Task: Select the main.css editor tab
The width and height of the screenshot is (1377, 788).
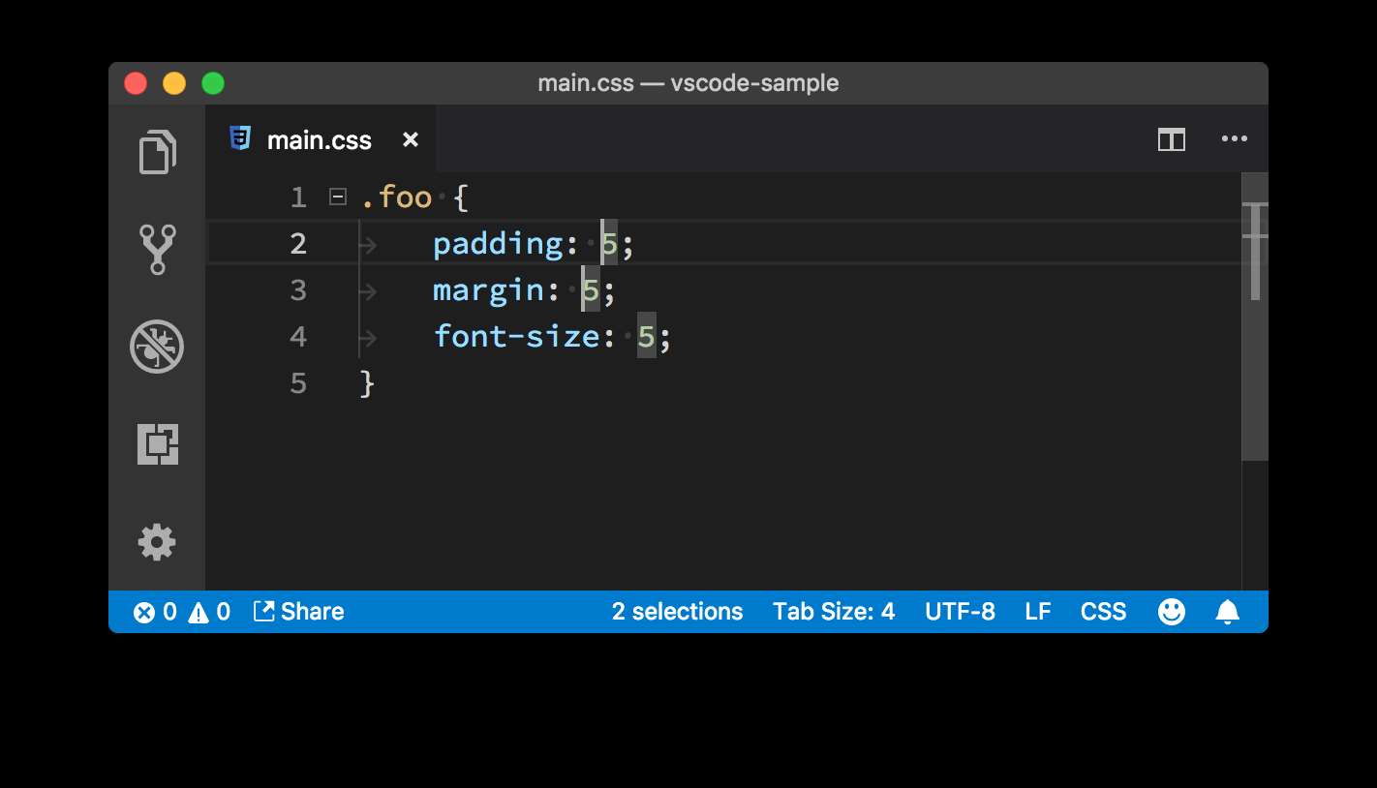Action: click(x=320, y=139)
